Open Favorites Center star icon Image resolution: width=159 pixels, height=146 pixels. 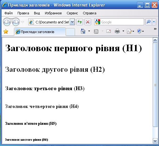[x=6, y=32]
